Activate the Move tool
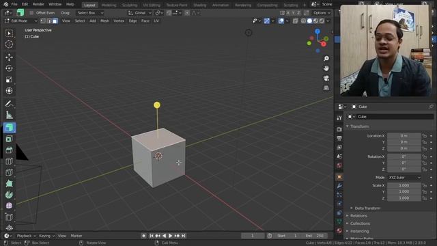437x246 pixels. point(9,57)
